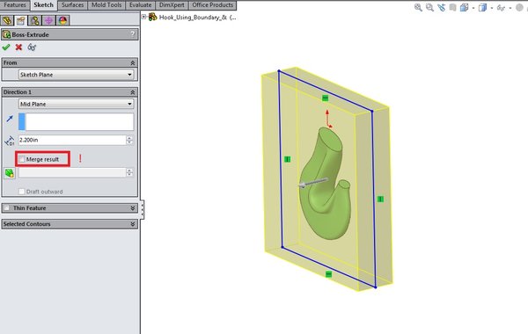Click the draft on/off icon
The image size is (528, 334).
[x=10, y=173]
